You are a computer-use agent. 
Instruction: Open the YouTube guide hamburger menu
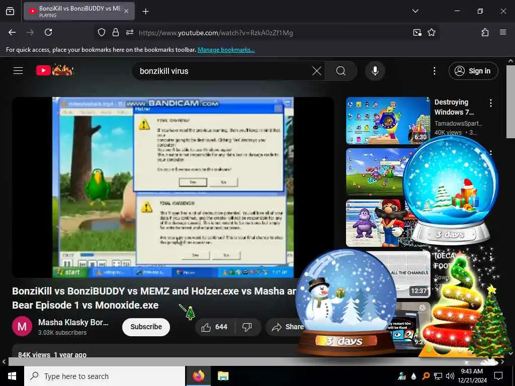pyautogui.click(x=18, y=70)
